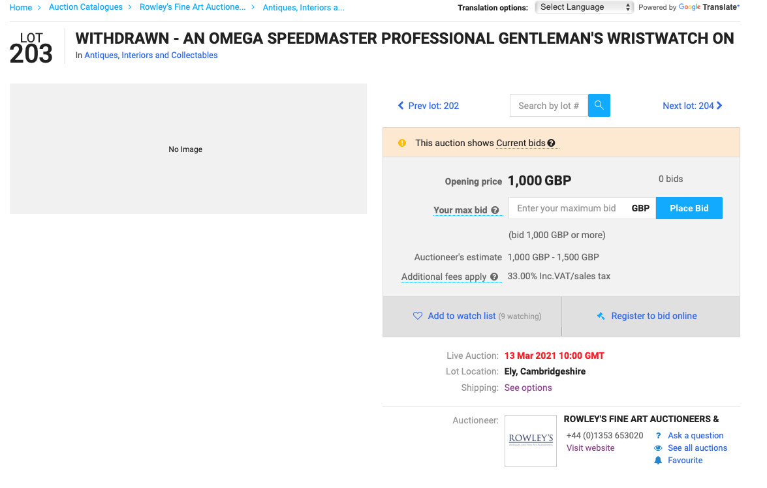This screenshot has height=488, width=767.
Task: Click the Ask a question link
Action: pos(695,436)
